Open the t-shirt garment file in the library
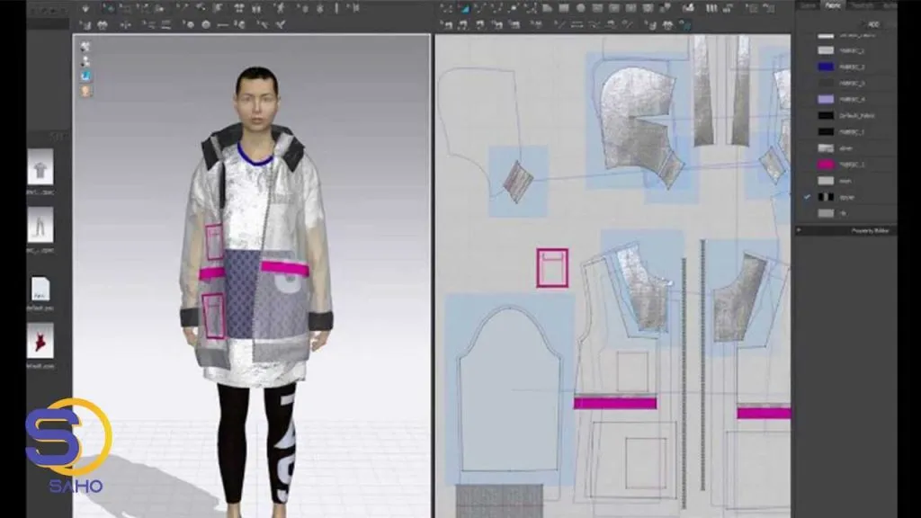This screenshot has height=518, width=921. tap(40, 165)
